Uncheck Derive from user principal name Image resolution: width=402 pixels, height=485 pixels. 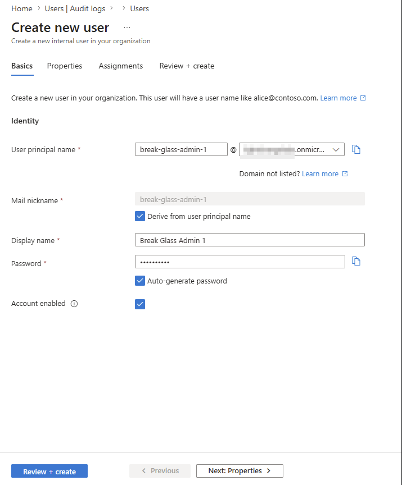coord(140,216)
